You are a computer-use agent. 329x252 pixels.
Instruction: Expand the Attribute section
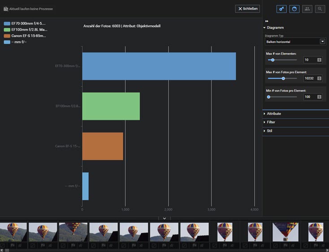[x=272, y=114]
